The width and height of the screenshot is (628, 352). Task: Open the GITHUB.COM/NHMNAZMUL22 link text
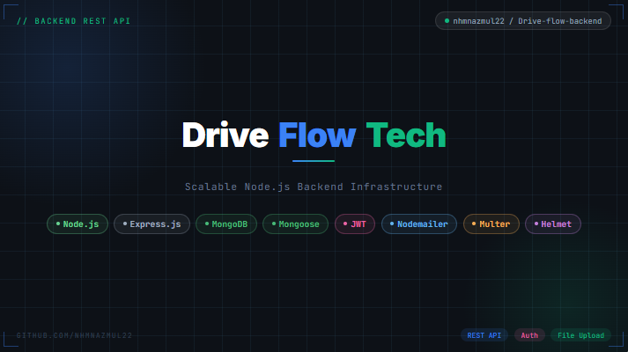pos(74,335)
